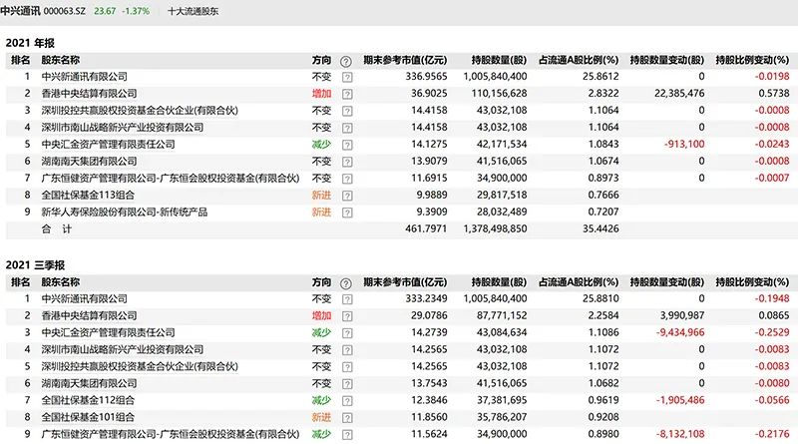Viewport: 798px width, 444px height.
Task: Click question icon in 三季报 row 6 湖南南天集团
Action: [x=347, y=384]
